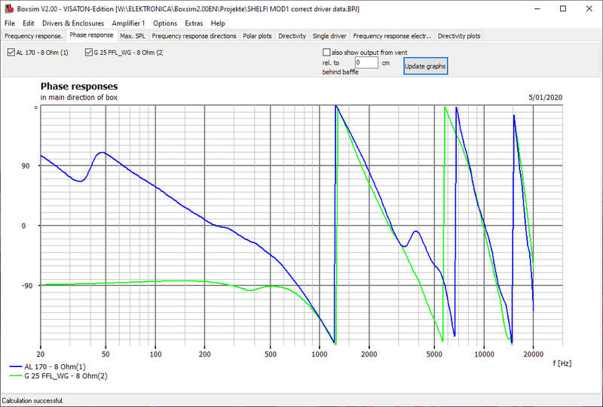Expand the Amplifier 1 menu

(x=128, y=23)
